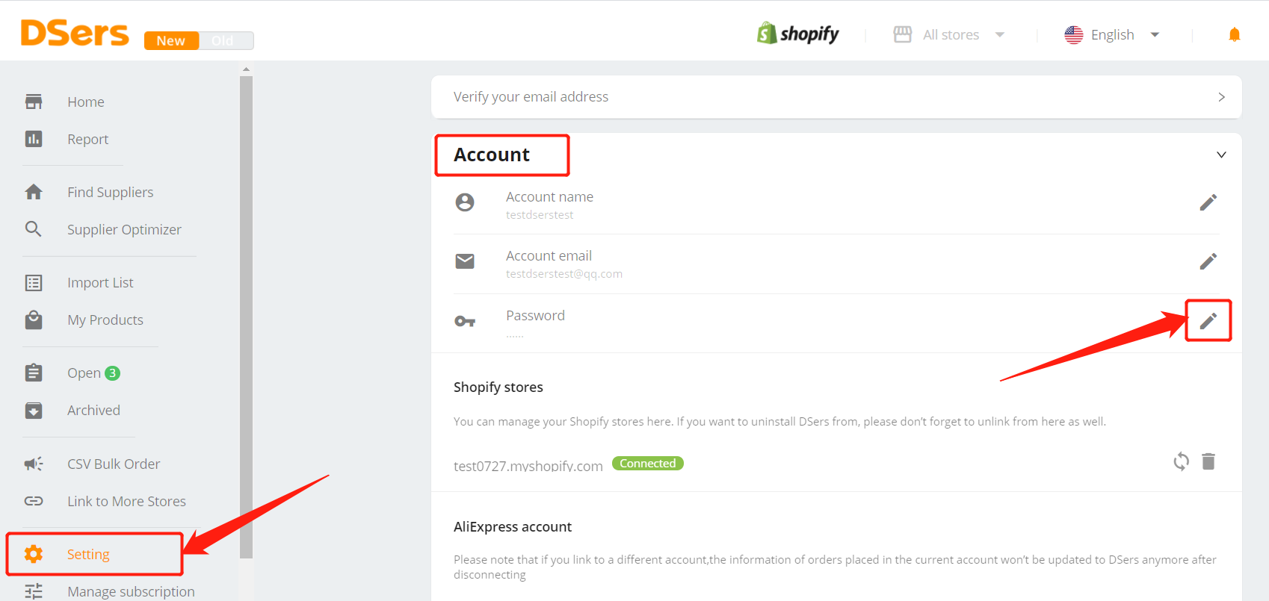Click the Account email edit pencil
1269x601 pixels.
click(x=1208, y=261)
